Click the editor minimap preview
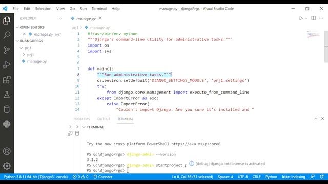This screenshot has height=184, width=328. tap(313, 34)
